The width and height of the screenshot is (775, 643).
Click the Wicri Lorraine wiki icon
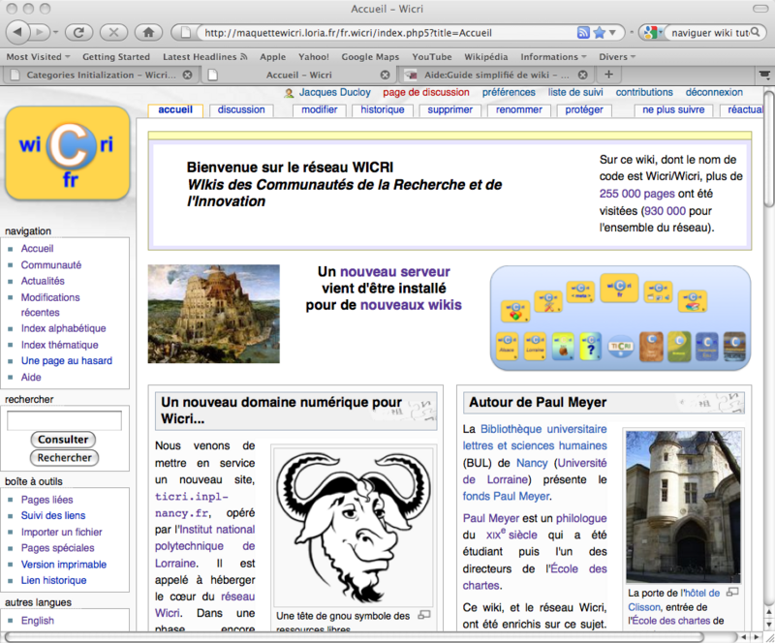(x=535, y=346)
